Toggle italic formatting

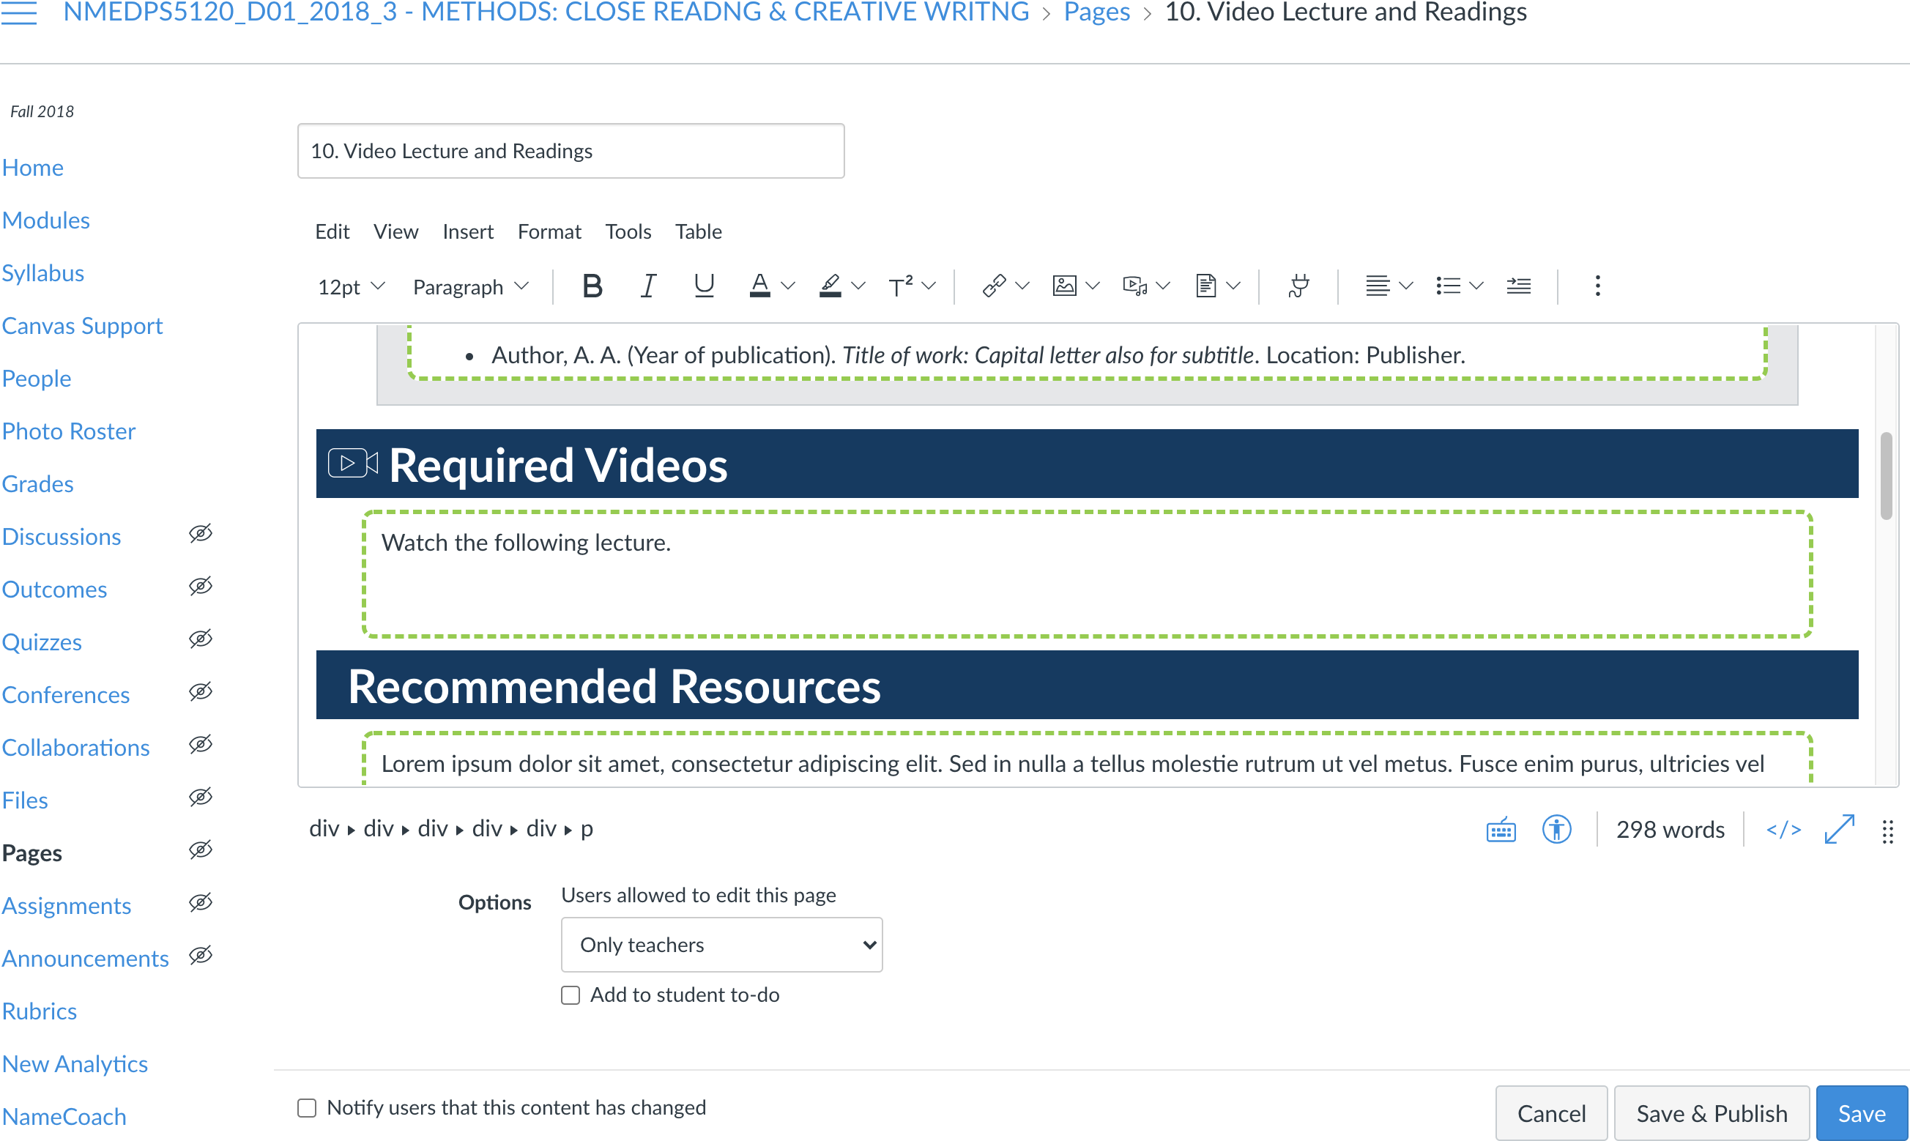click(x=648, y=286)
